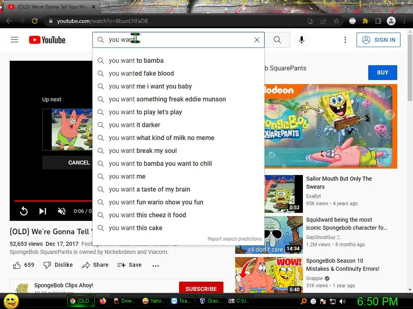Open 'SpongeBob Season 10 Mistakes' video title
The width and height of the screenshot is (413, 309).
pos(343,265)
